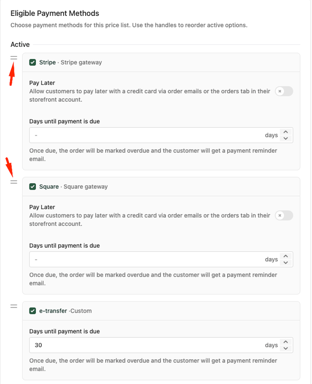Viewport: 312px width, 384px height.
Task: Click the drag handle beside Stripe
Action: (14, 58)
